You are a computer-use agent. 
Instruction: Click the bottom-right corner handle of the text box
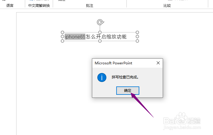point(137,41)
